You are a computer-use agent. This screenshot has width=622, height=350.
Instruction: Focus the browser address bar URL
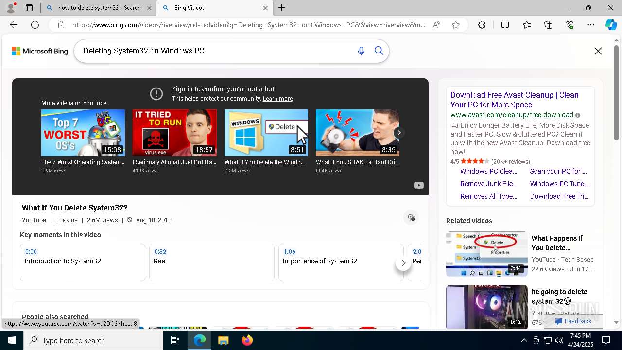[x=249, y=25]
